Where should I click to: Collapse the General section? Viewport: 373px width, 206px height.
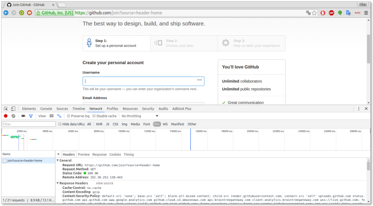[58, 160]
